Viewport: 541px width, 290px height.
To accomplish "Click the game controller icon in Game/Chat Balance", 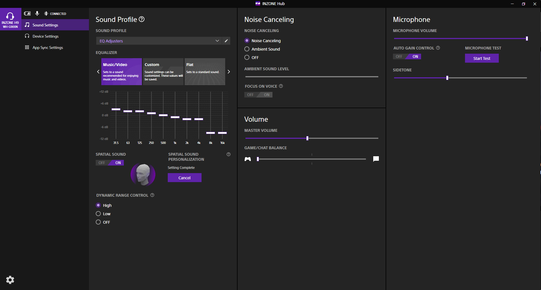I will click(x=248, y=159).
